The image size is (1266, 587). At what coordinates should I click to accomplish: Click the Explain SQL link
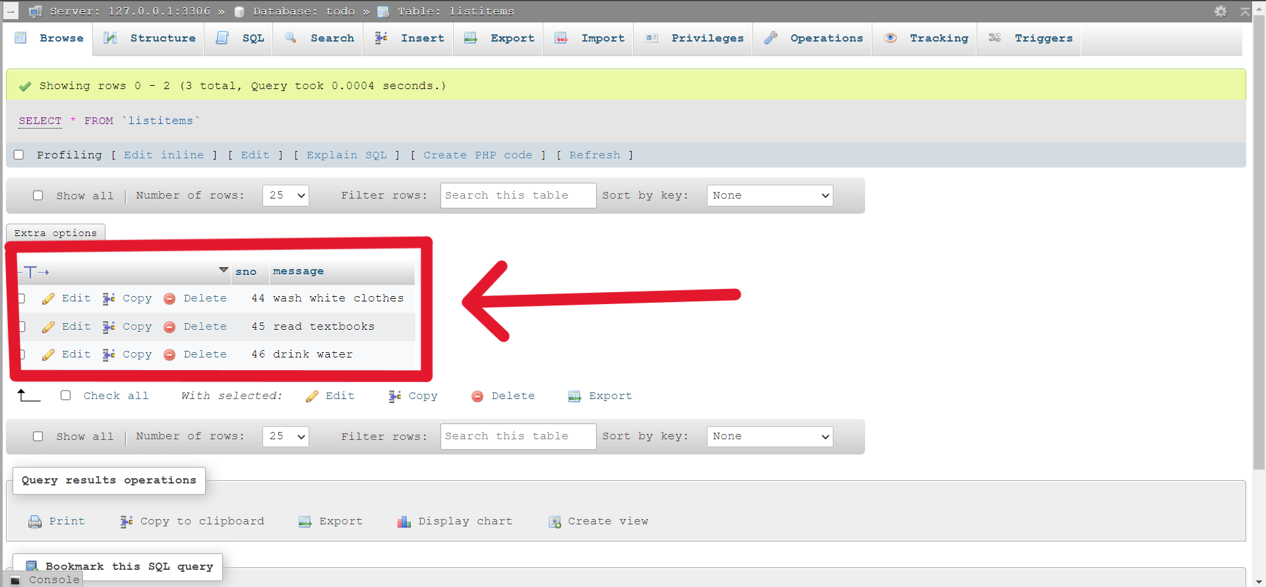coord(347,155)
